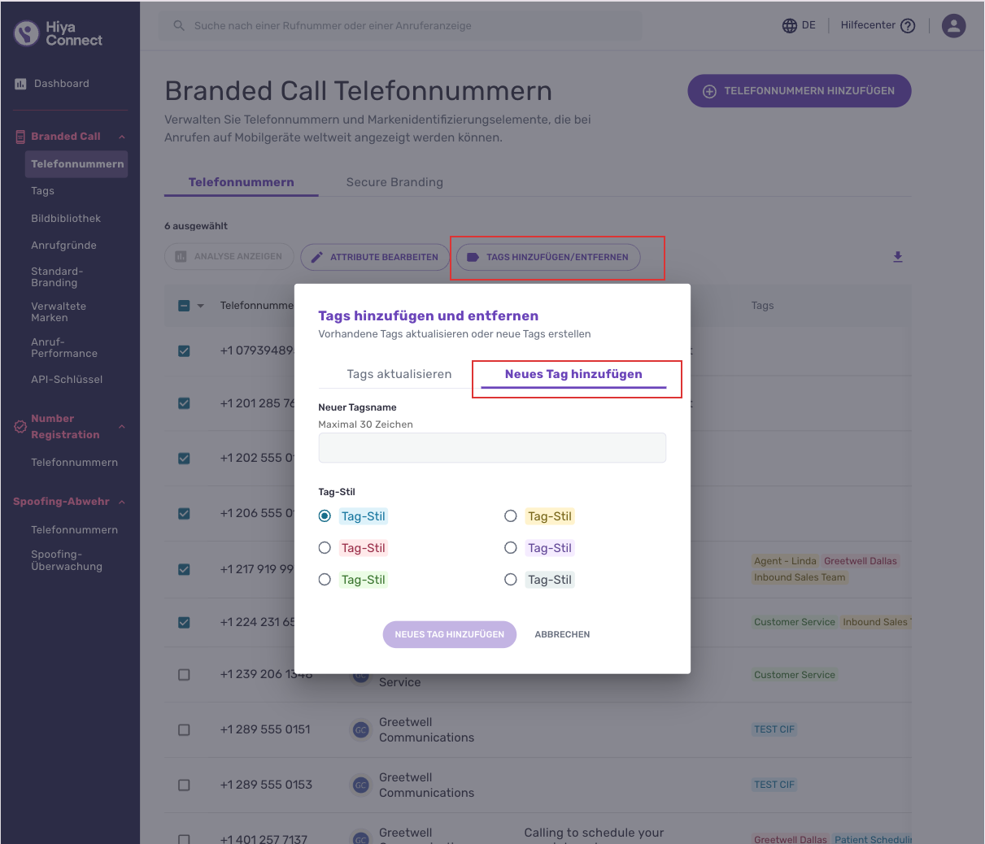The height and width of the screenshot is (844, 985).
Task: Select the red Tag-Stil radio option
Action: coord(325,548)
